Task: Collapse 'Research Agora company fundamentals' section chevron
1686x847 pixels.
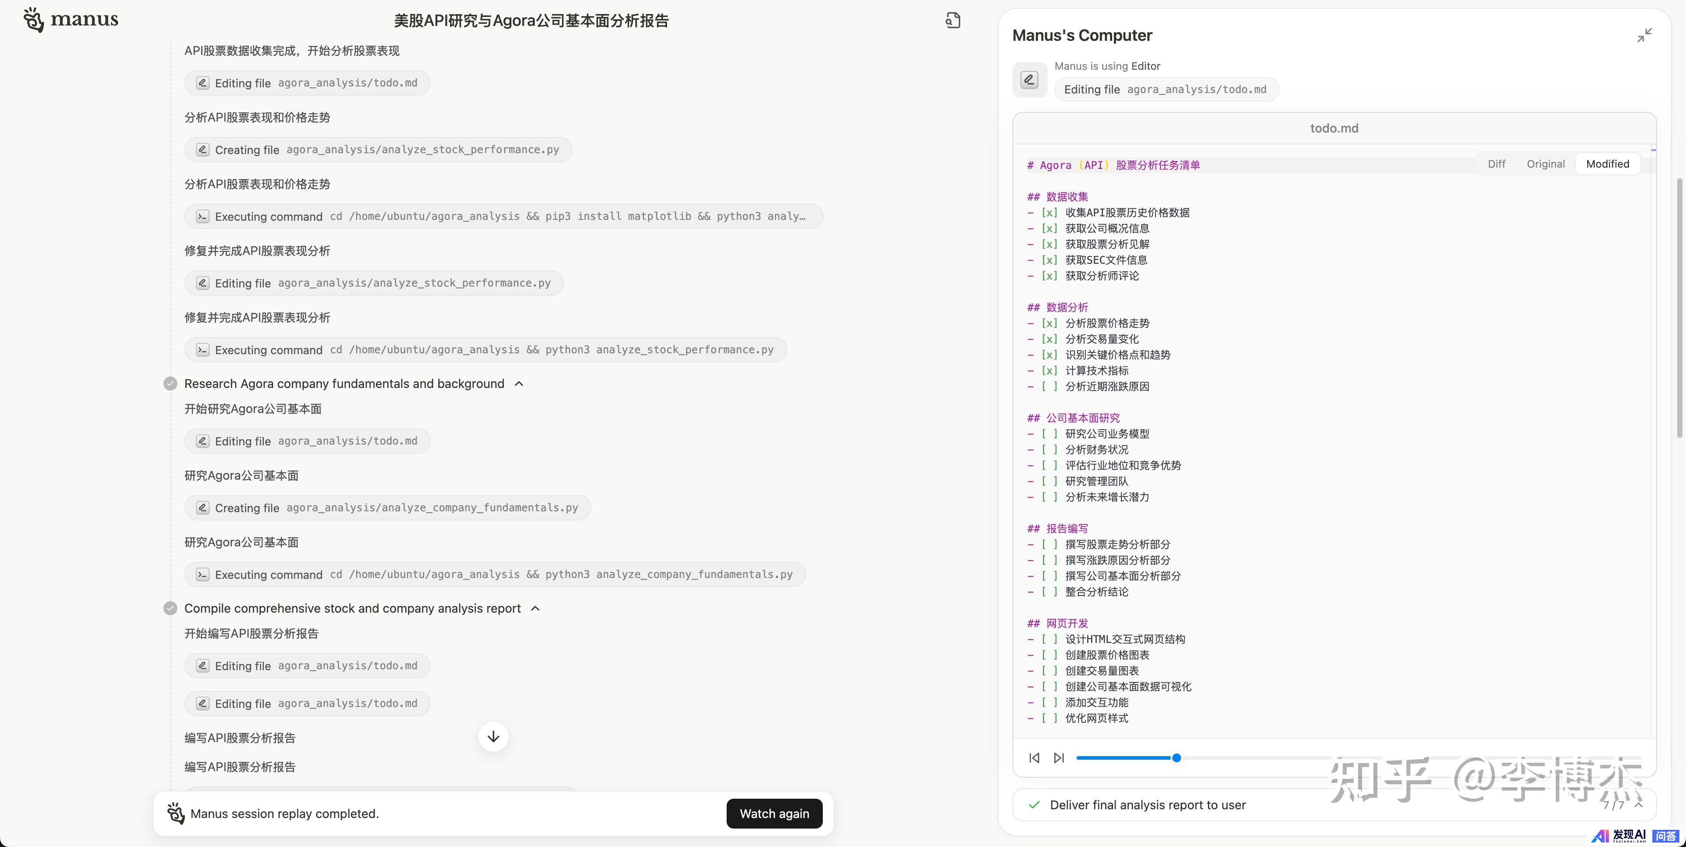Action: 519,384
